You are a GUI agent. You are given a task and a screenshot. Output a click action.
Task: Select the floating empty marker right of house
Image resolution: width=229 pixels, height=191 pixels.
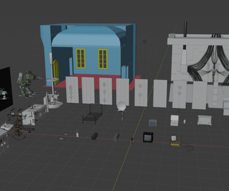pyautogui.click(x=145, y=42)
